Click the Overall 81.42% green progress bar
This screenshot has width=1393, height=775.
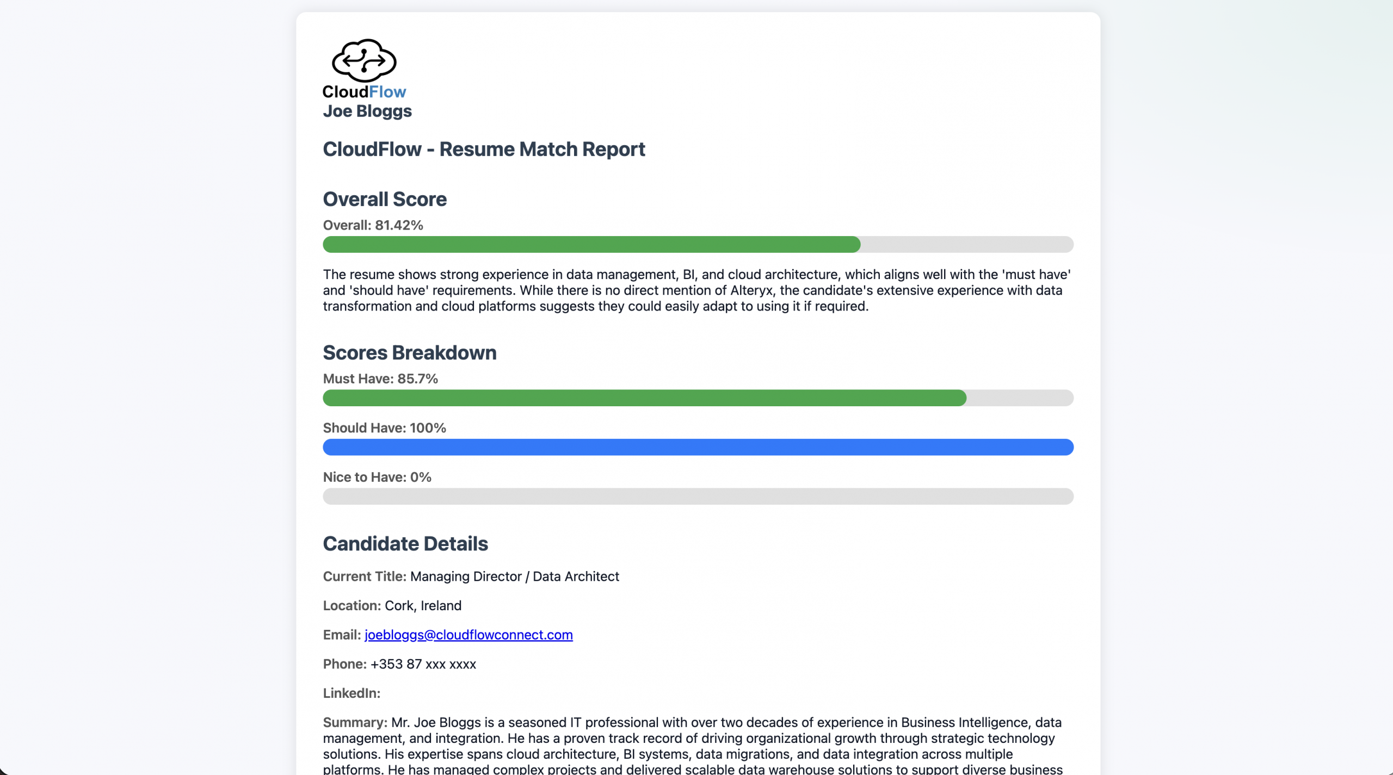click(x=591, y=244)
